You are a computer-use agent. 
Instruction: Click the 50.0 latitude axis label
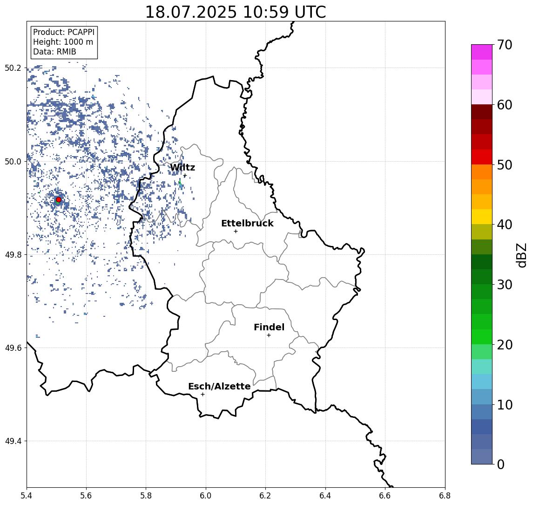[13, 161]
